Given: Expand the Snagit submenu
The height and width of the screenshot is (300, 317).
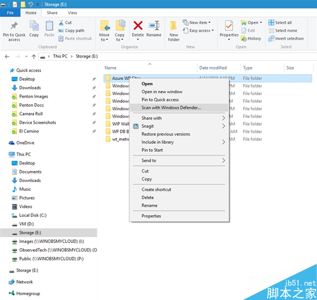Looking at the screenshot, I should (x=179, y=127).
